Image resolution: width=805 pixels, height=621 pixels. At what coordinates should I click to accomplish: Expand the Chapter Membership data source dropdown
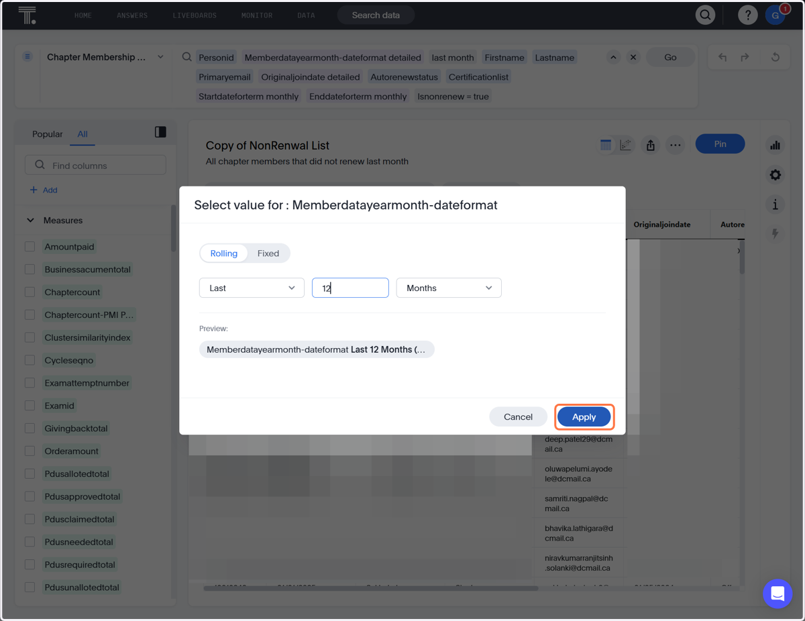point(160,57)
